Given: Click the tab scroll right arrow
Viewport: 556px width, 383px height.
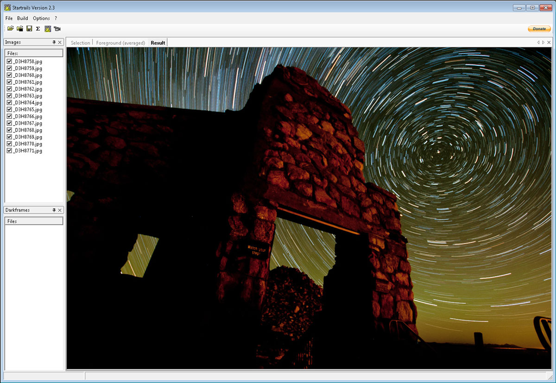Looking at the screenshot, I should tap(543, 42).
